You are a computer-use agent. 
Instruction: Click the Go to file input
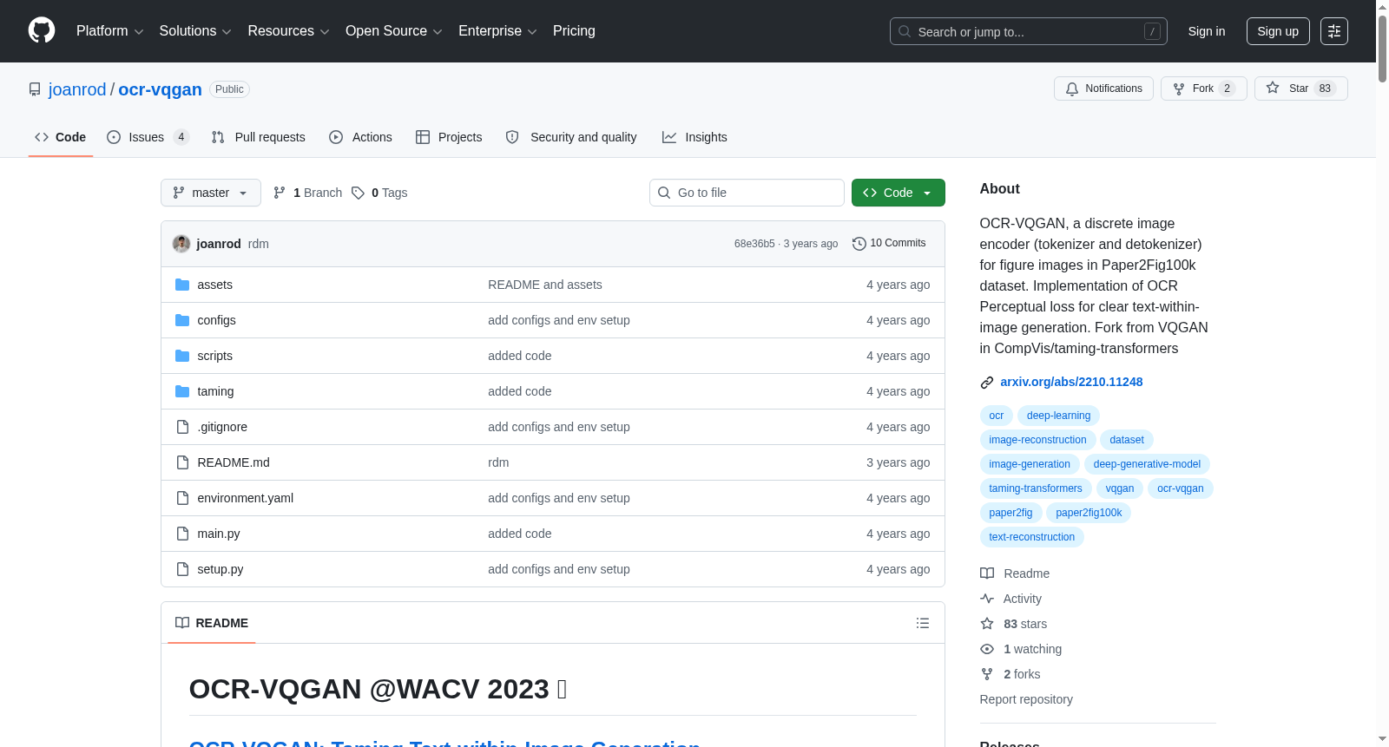point(747,193)
